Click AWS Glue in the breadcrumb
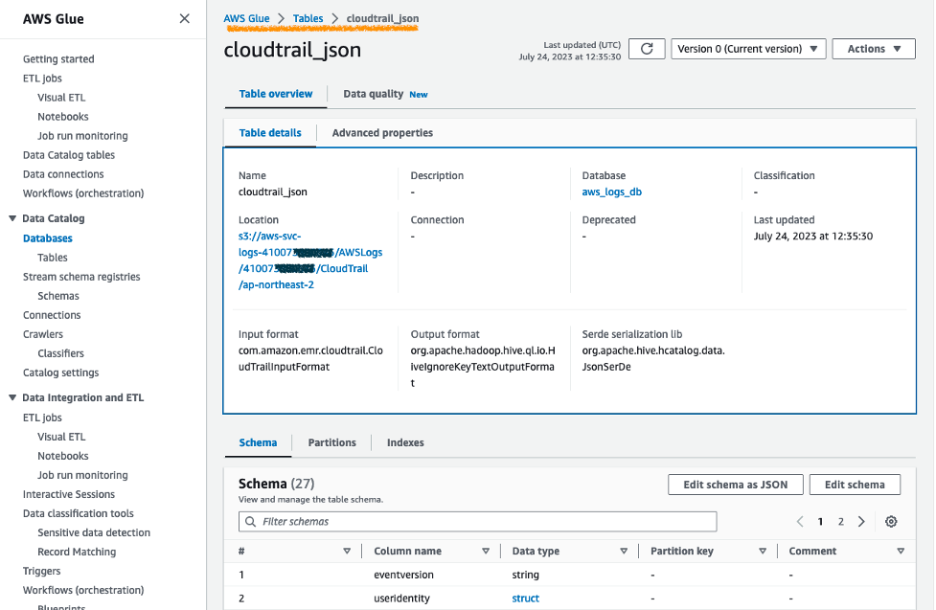Image resolution: width=936 pixels, height=610 pixels. [x=246, y=18]
